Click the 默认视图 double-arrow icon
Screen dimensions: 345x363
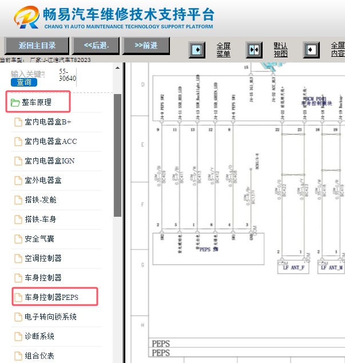click(254, 50)
